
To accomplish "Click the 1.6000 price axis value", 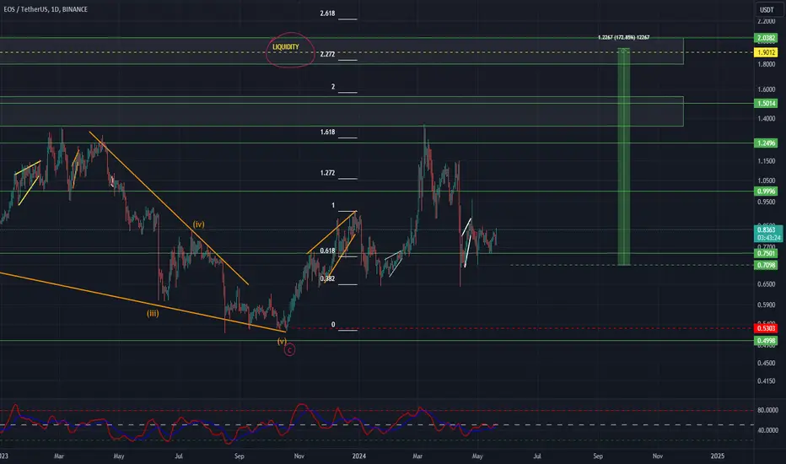I will pos(767,89).
